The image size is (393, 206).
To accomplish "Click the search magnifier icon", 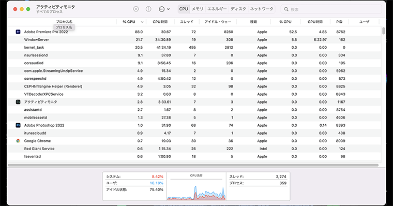I will point(286,9).
